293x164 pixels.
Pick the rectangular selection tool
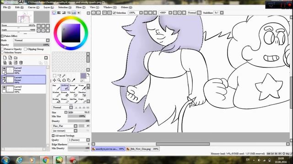(54, 76)
